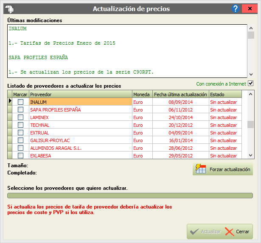Image resolution: width=261 pixels, height=243 pixels.
Task: Click the line about serie C90RPT
Action: coord(81,72)
